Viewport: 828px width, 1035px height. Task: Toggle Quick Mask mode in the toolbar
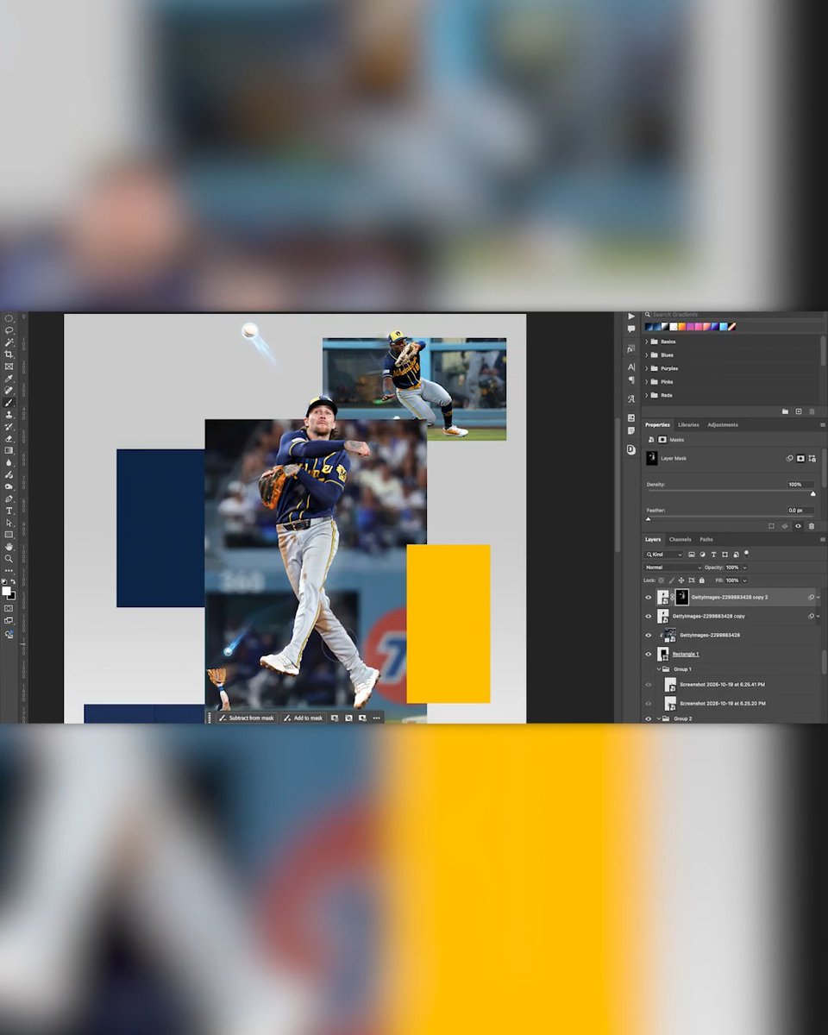(x=9, y=608)
